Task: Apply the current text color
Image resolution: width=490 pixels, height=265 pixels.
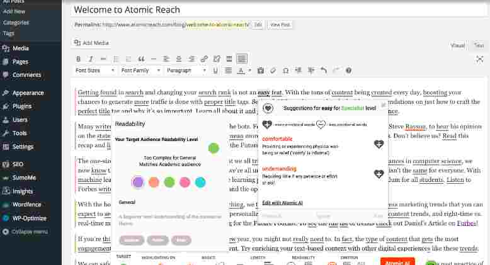Action: tap(241, 70)
